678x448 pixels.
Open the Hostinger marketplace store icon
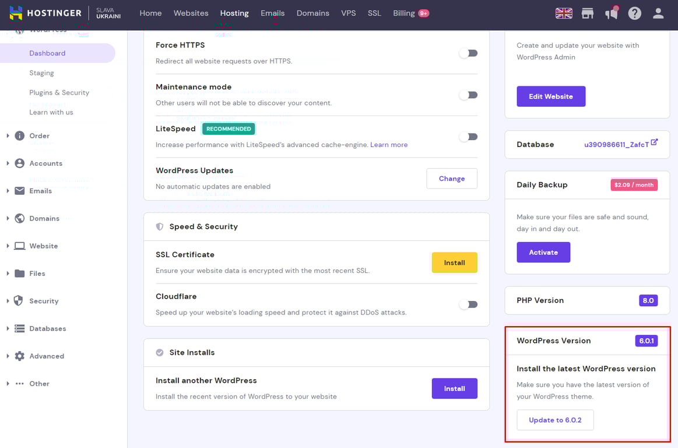click(x=588, y=12)
